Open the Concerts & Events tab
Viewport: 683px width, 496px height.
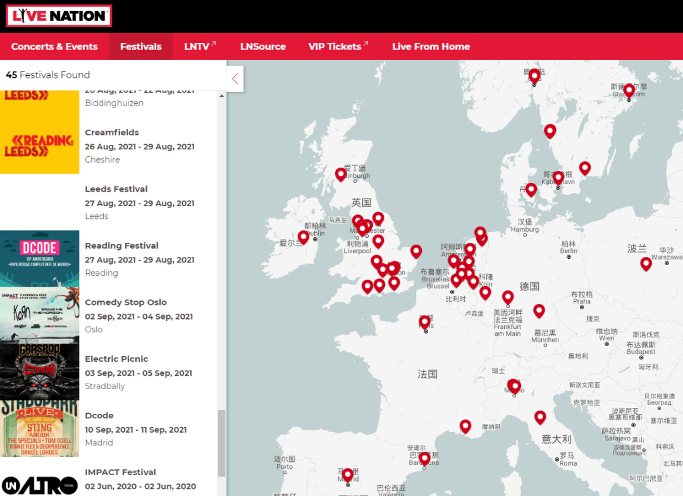[x=54, y=47]
